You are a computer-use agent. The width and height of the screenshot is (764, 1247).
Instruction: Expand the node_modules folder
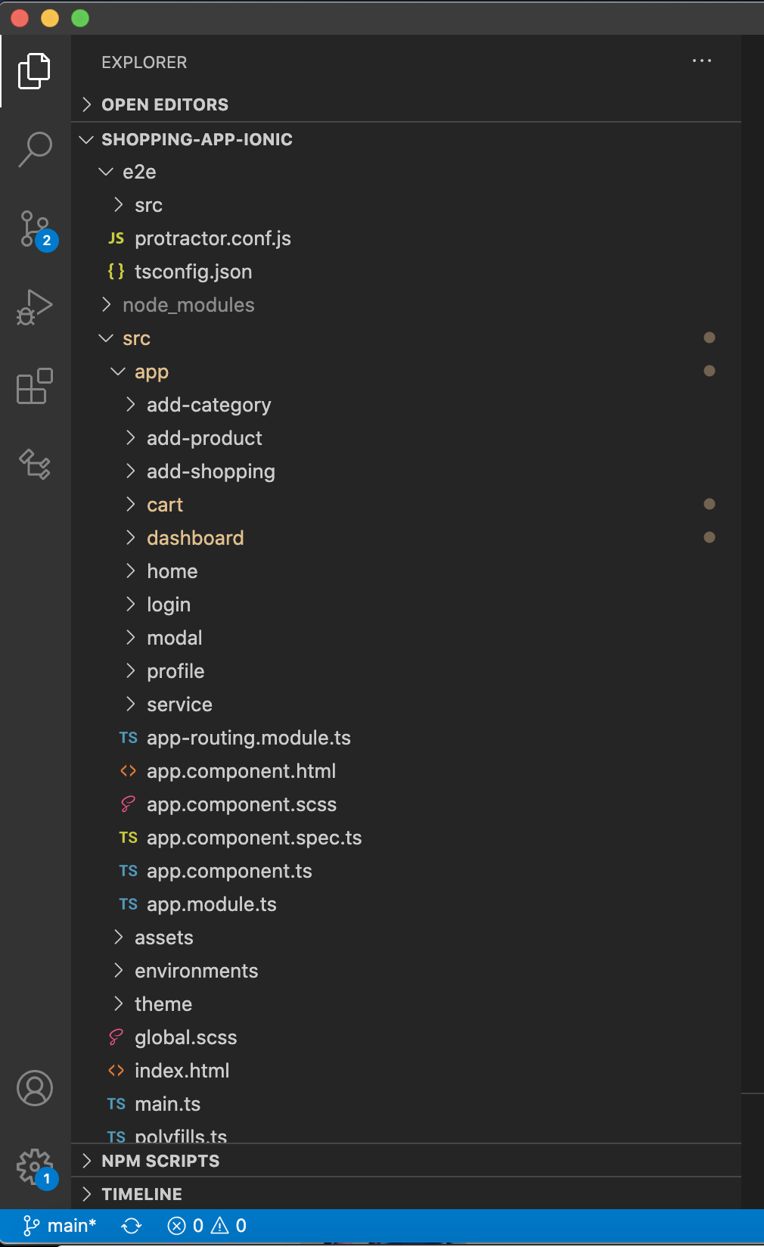(x=188, y=305)
